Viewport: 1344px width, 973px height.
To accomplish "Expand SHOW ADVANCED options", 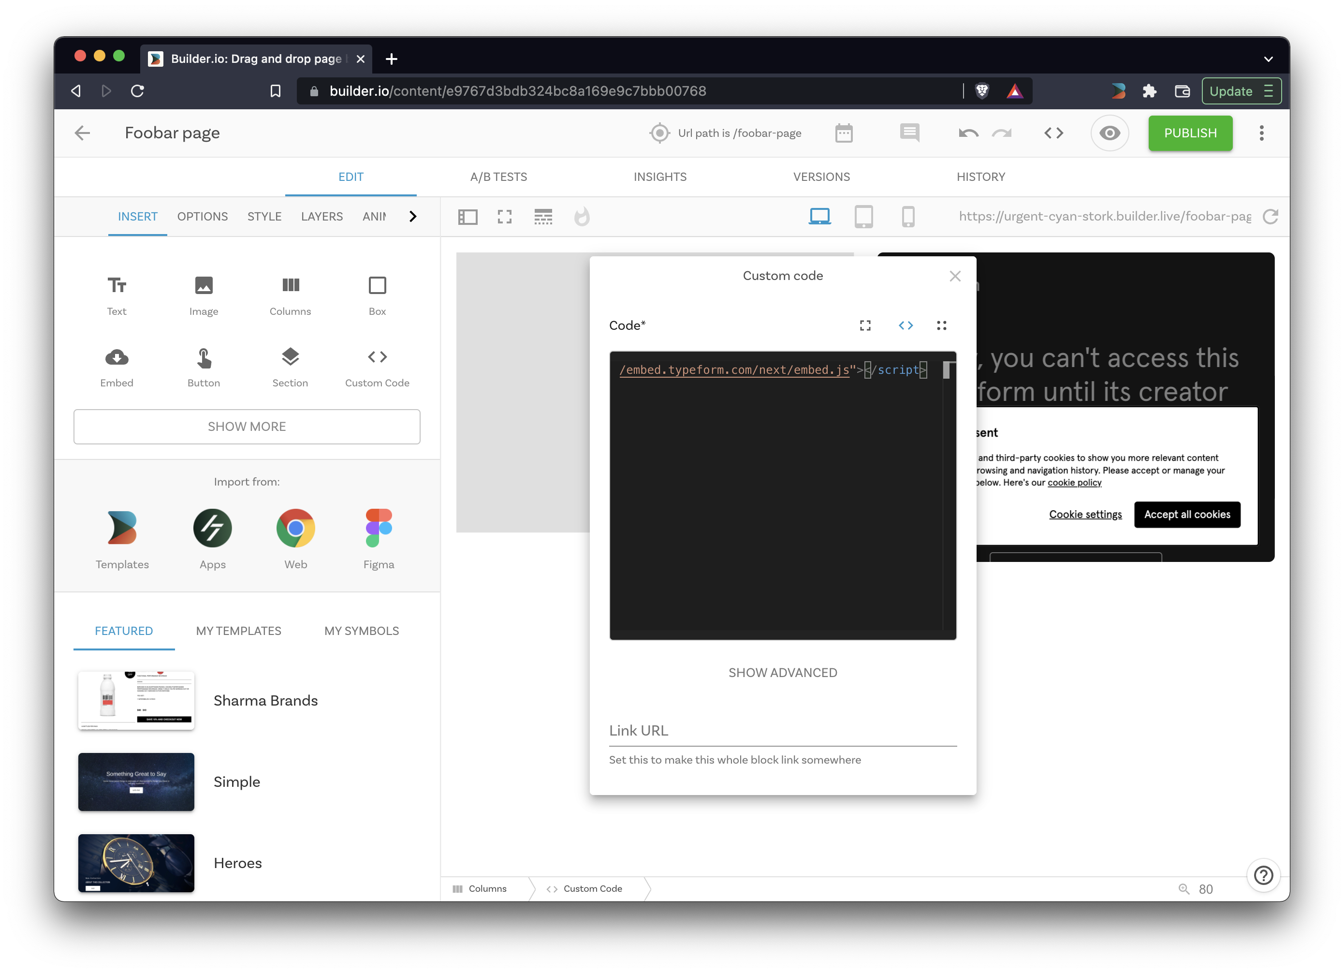I will point(782,672).
